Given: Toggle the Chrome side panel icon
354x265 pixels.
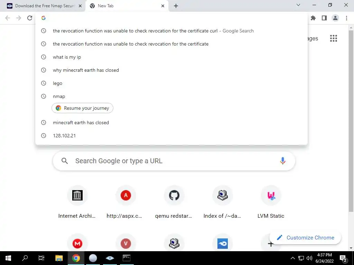Looking at the screenshot, I should click(x=324, y=18).
